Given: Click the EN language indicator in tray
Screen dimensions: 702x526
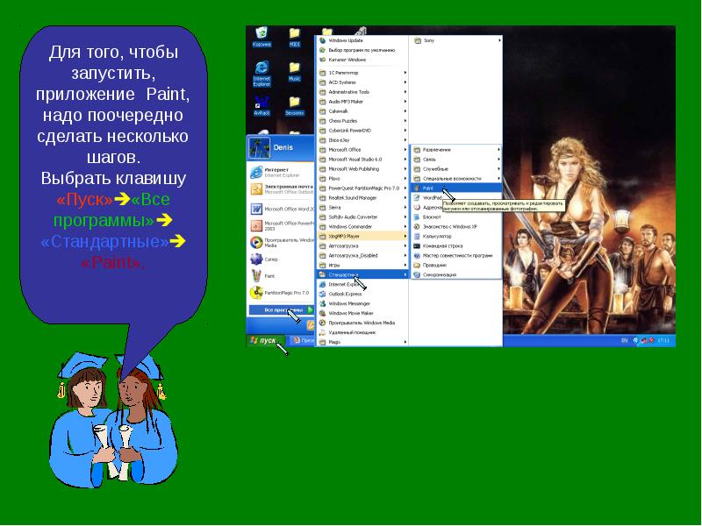Looking at the screenshot, I should [x=625, y=339].
